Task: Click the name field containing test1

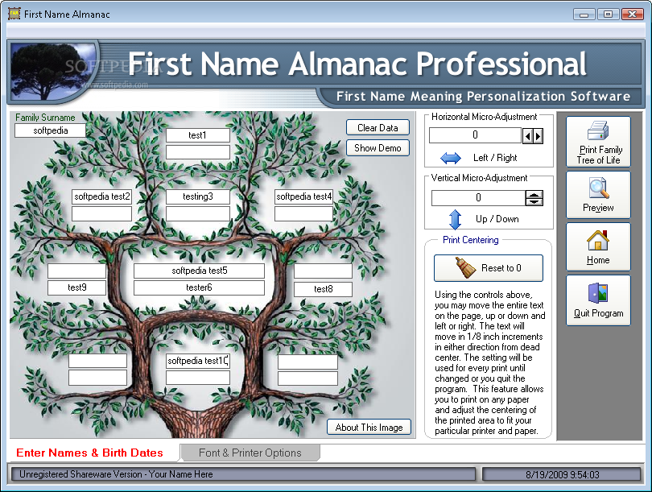Action: pos(197,135)
